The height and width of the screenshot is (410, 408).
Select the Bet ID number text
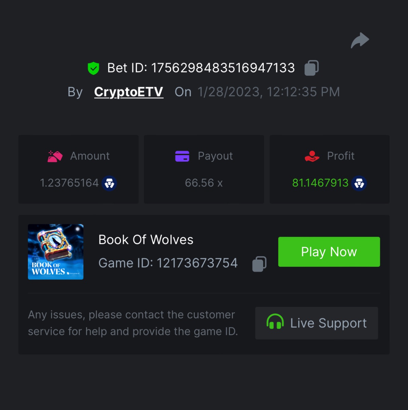click(223, 68)
